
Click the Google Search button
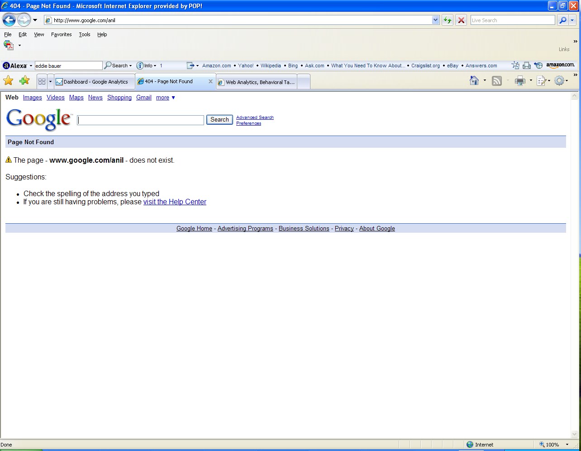[219, 120]
